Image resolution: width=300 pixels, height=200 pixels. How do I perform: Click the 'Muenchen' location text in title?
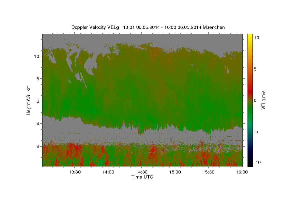point(214,27)
